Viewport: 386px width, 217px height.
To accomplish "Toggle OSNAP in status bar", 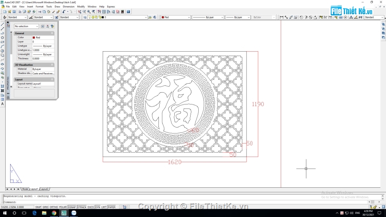I will (x=72, y=207).
